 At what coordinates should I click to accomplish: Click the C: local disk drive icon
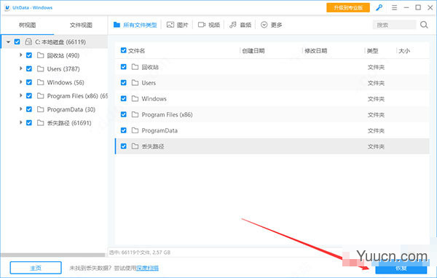click(28, 42)
